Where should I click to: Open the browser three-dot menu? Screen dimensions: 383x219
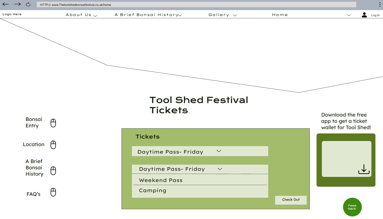pyautogui.click(x=380, y=5)
